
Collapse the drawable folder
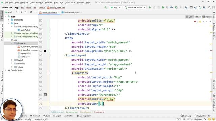coord(12,43)
